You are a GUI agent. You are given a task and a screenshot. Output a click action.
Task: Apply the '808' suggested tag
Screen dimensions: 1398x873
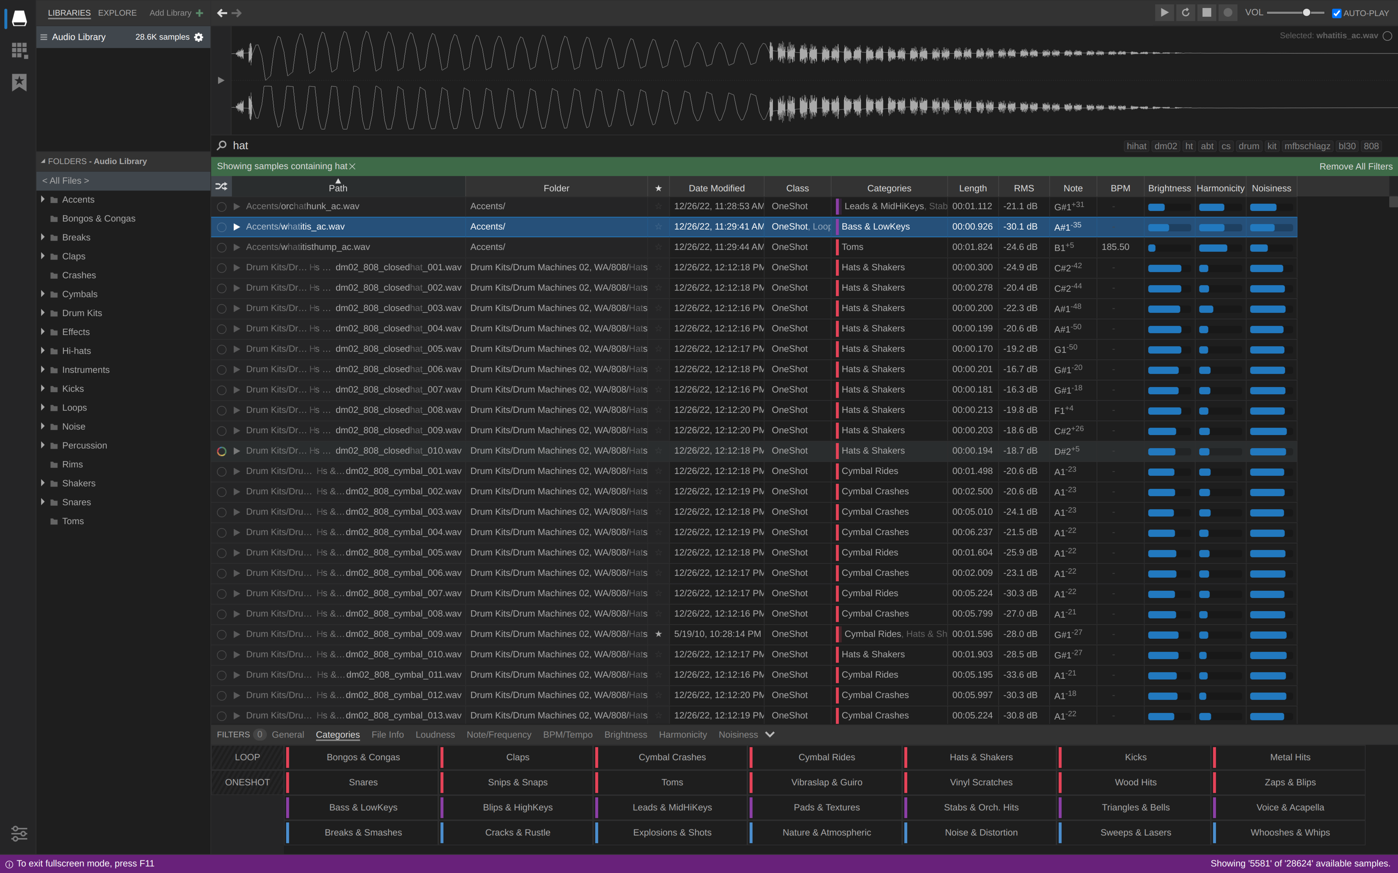[1372, 146]
